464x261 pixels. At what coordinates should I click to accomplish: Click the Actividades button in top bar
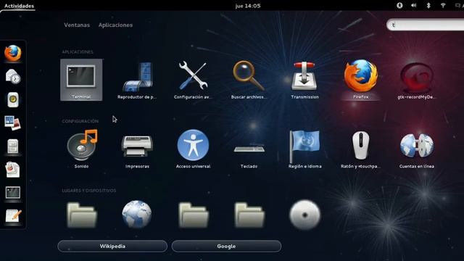coord(19,6)
